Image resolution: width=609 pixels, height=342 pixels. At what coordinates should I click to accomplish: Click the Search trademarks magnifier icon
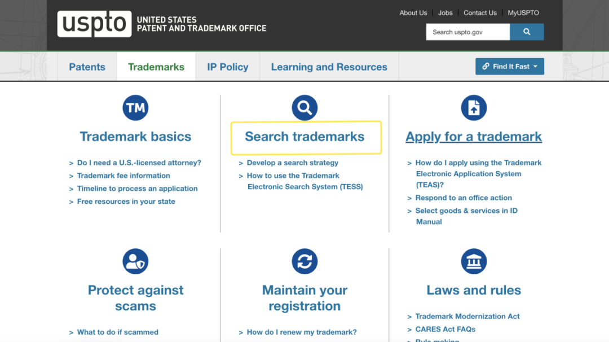tap(304, 108)
